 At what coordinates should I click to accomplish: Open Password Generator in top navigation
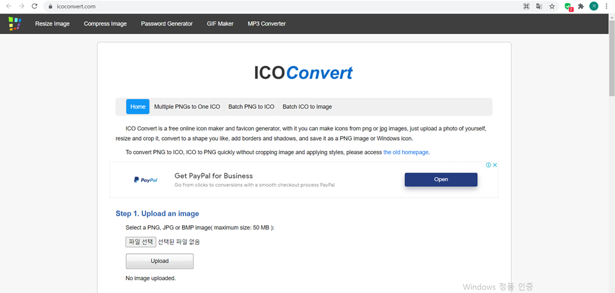coord(167,24)
